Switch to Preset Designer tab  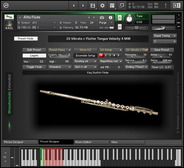(x=56, y=142)
